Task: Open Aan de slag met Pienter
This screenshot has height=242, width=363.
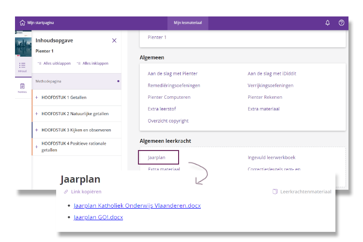Action: (172, 74)
